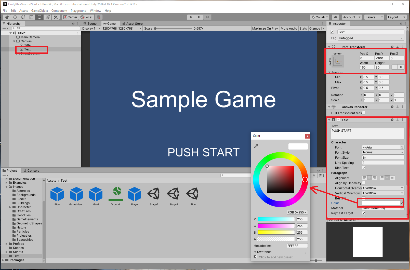Open the Tag dropdown
Image resolution: width=410 pixels, height=270 pixels.
click(x=371, y=38)
